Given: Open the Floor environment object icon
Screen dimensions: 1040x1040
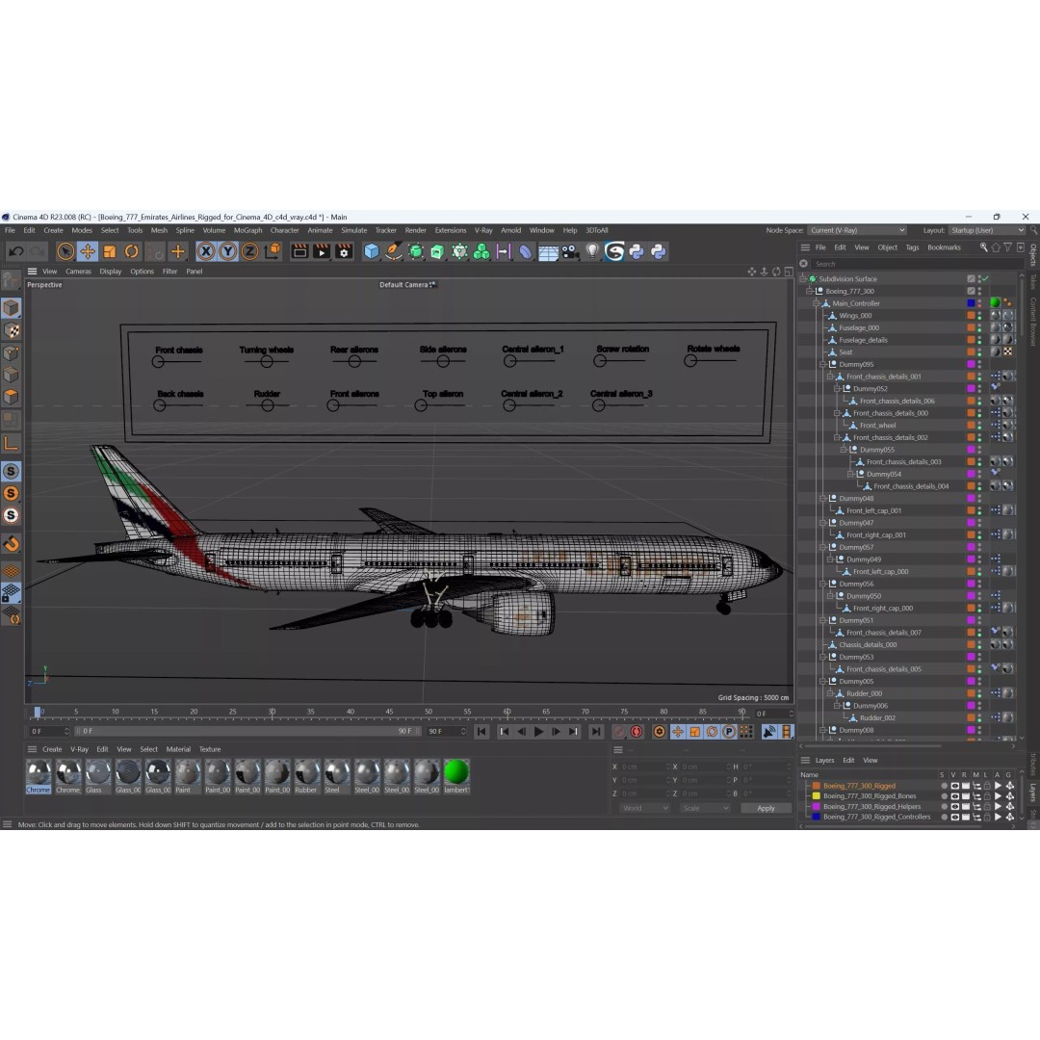Looking at the screenshot, I should click(x=548, y=251).
